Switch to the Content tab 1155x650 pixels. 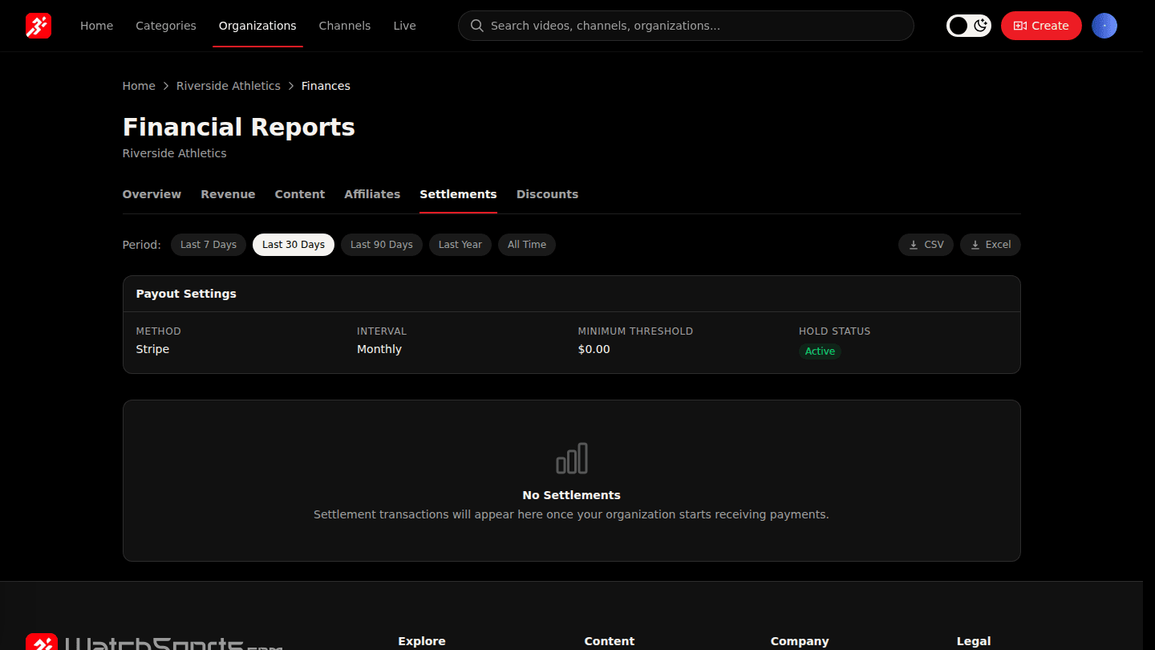pos(300,194)
